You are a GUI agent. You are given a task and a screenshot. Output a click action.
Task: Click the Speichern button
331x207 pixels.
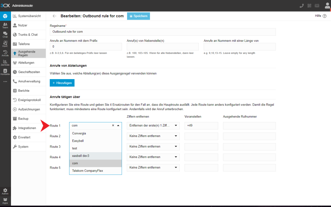coord(138,16)
